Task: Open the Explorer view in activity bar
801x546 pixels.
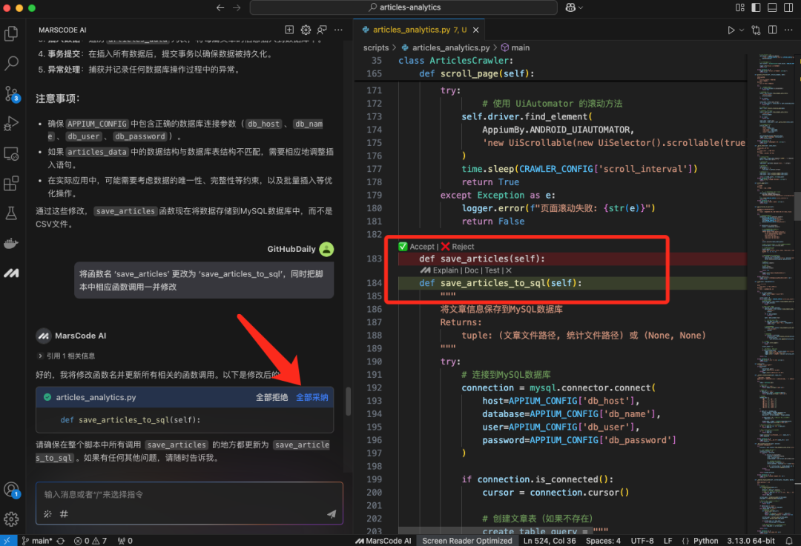Action: (x=11, y=33)
